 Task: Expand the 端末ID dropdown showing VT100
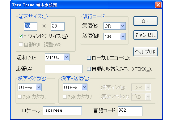point(57,57)
